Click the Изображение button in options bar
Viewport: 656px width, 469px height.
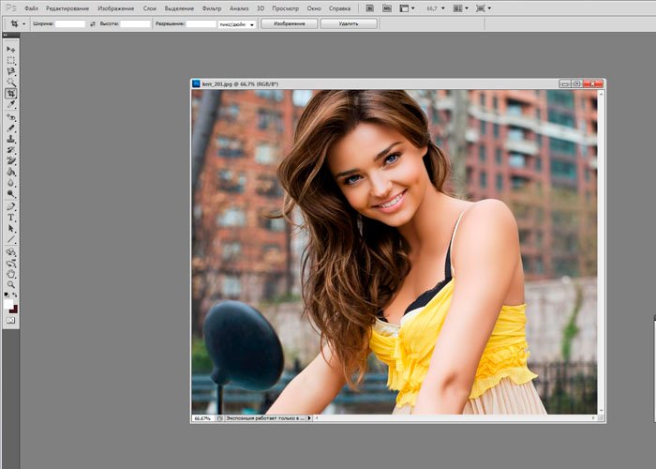pyautogui.click(x=289, y=23)
